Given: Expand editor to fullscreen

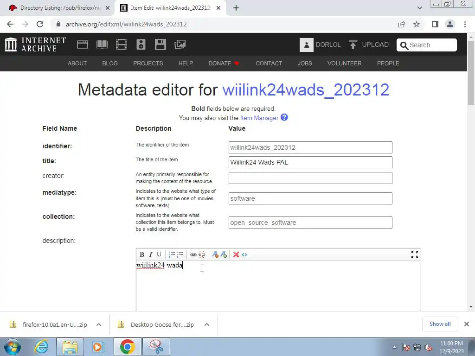Looking at the screenshot, I should [415, 254].
